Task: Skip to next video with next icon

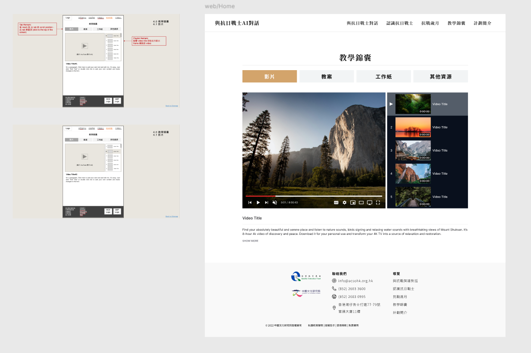Action: tap(266, 202)
